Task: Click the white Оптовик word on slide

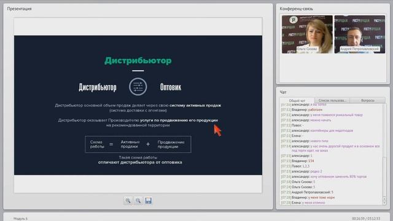Action: 171,87
